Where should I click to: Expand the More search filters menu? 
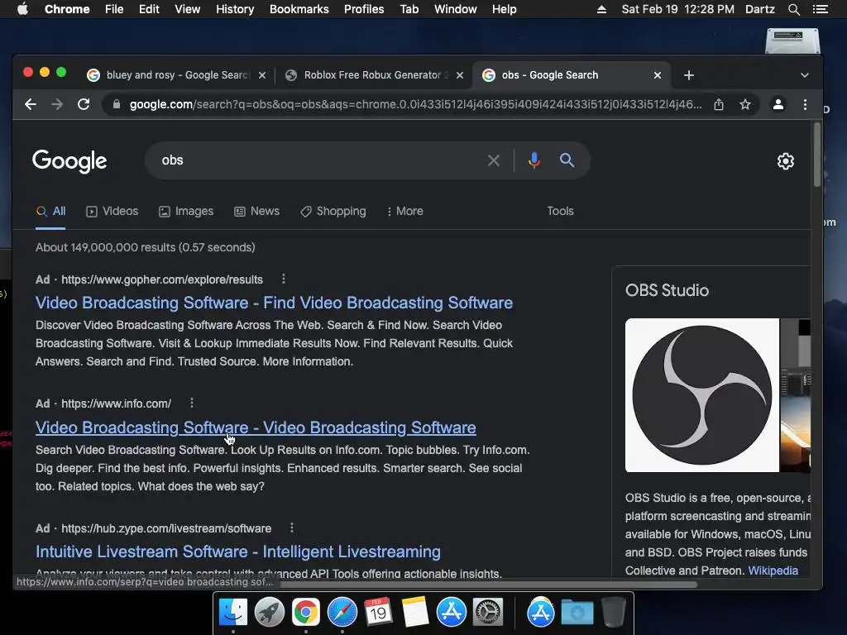(x=405, y=211)
